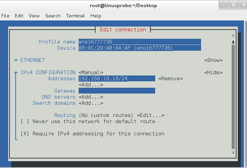247x168 pixels.
Task: Edit the custom routes
Action: [x=151, y=115]
